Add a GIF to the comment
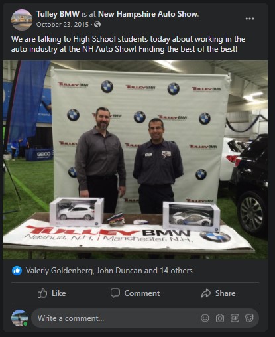This screenshot has height=337, width=275. 235,318
